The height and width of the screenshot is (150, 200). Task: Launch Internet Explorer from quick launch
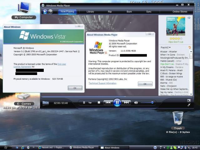23,147
